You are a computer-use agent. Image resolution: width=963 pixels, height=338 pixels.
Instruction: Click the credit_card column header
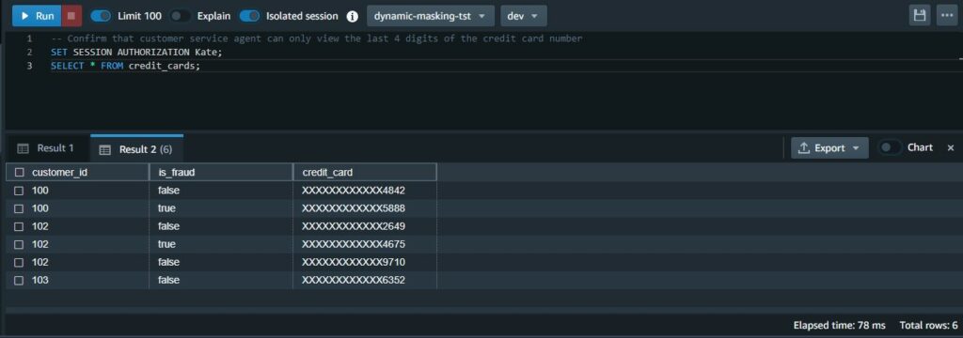tap(365, 173)
